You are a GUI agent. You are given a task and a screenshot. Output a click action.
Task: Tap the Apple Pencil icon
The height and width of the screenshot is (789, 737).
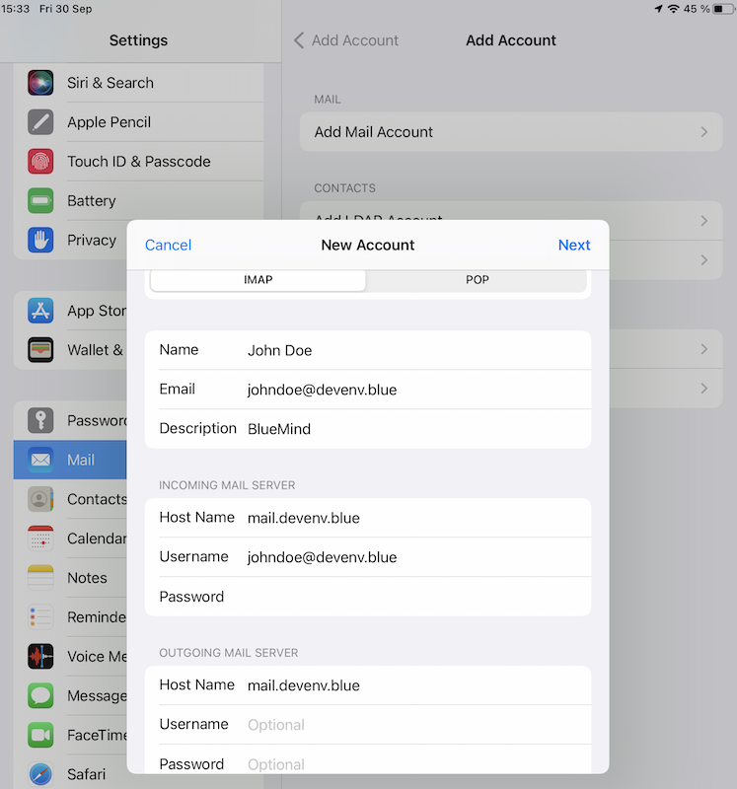(40, 122)
